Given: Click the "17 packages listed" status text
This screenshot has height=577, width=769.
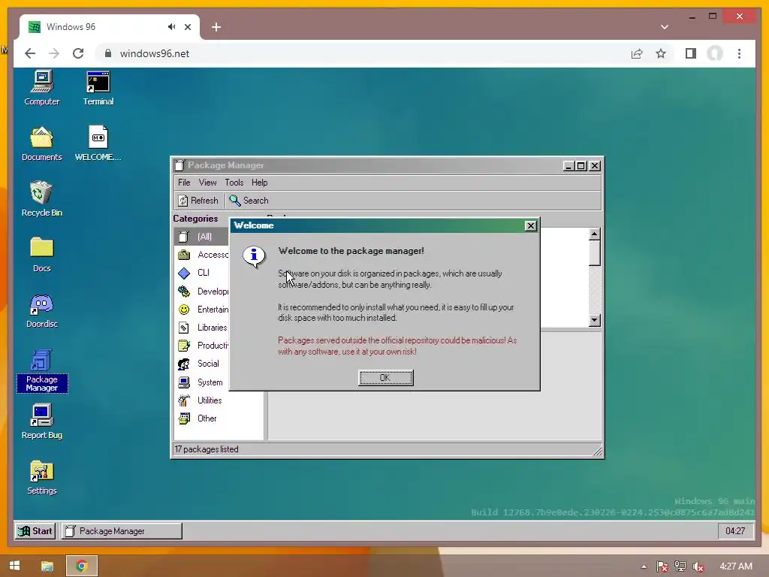Looking at the screenshot, I should coord(207,449).
